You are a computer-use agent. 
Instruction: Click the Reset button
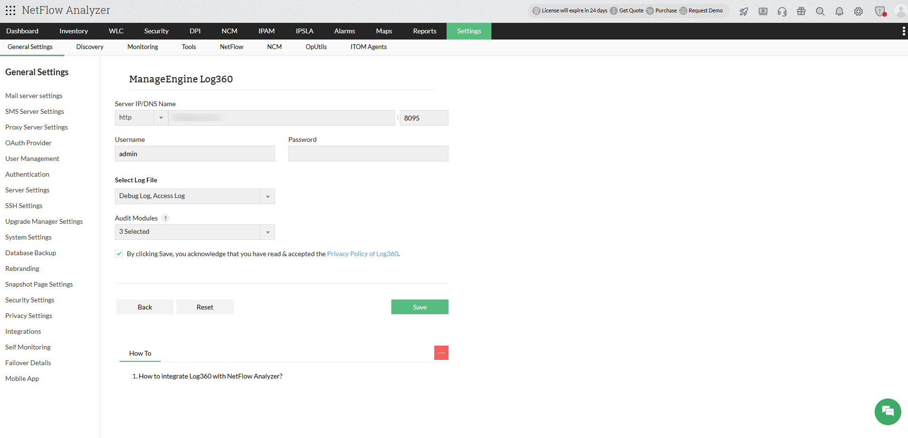point(205,307)
